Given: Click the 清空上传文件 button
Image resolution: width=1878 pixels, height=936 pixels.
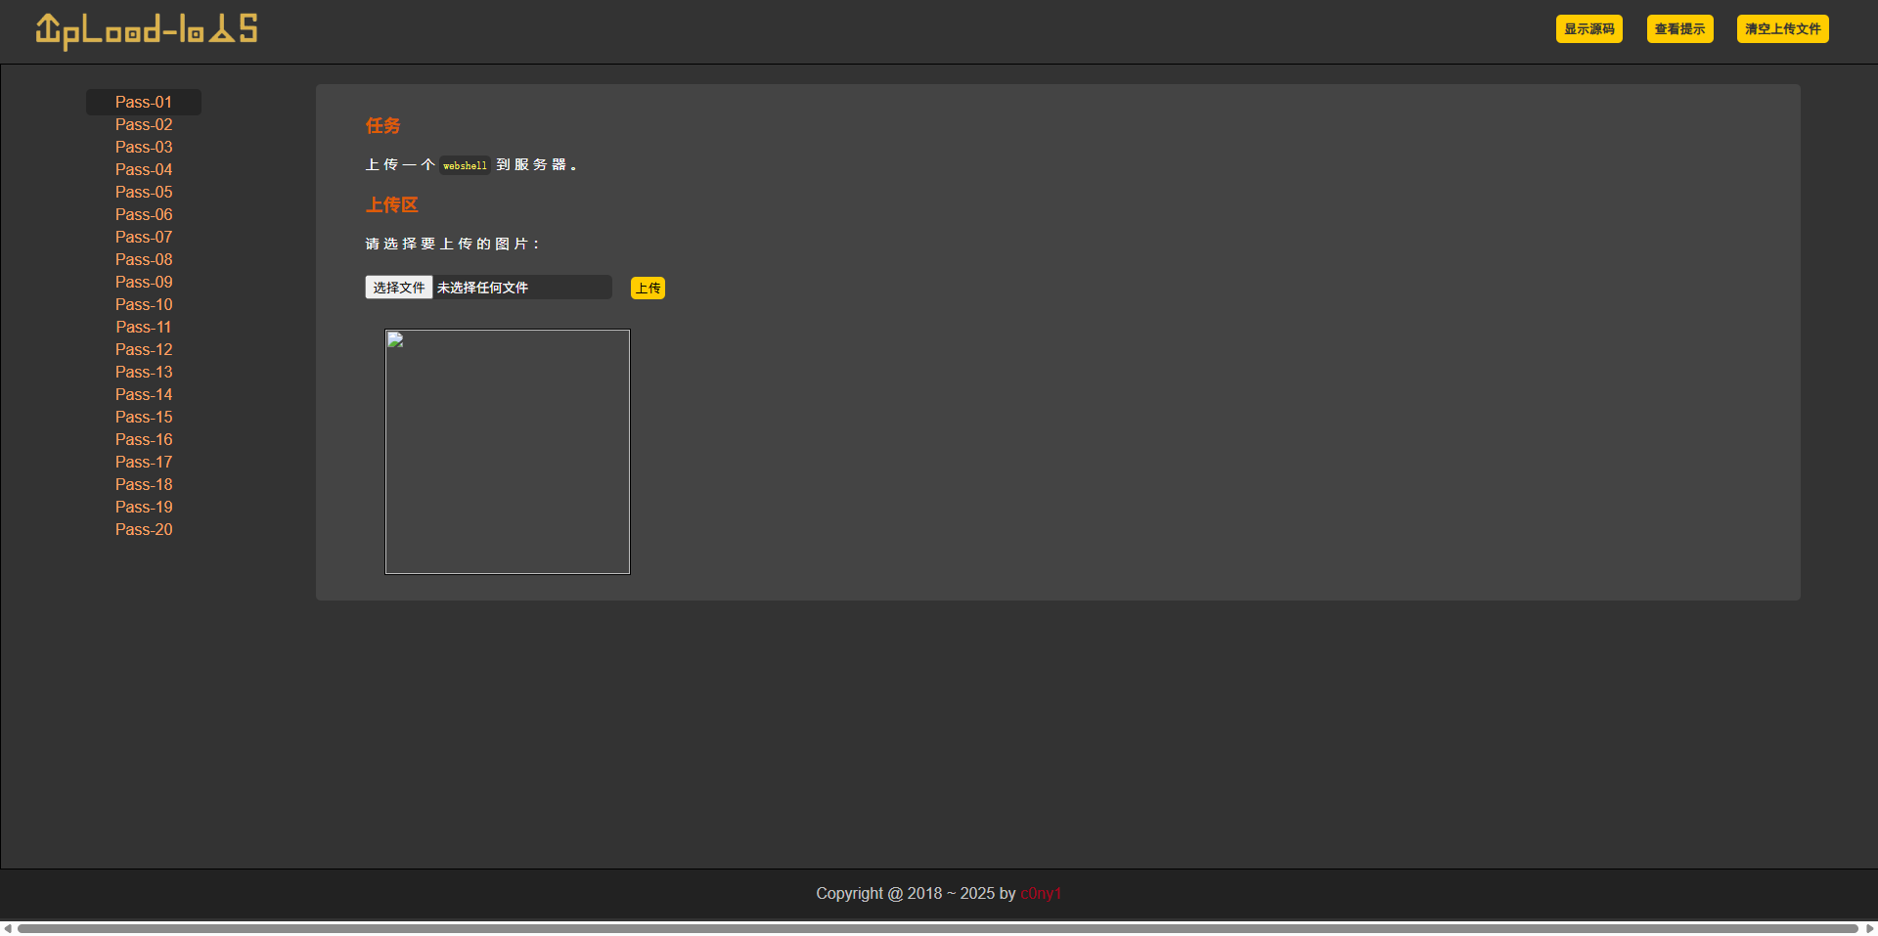Looking at the screenshot, I should coord(1782,29).
